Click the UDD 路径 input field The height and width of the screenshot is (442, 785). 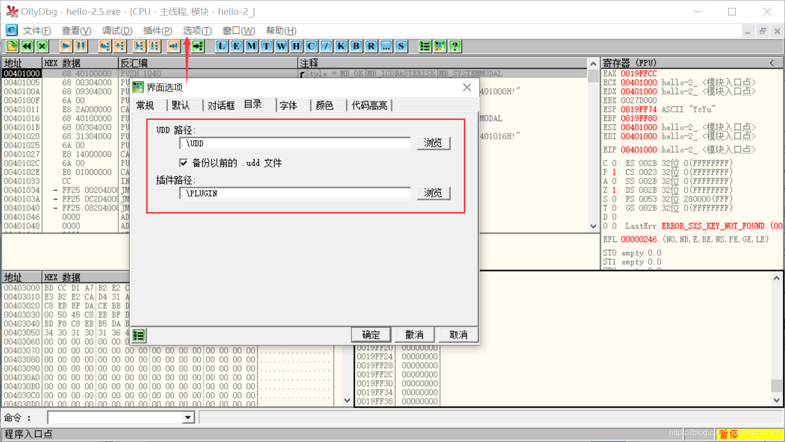(x=295, y=143)
